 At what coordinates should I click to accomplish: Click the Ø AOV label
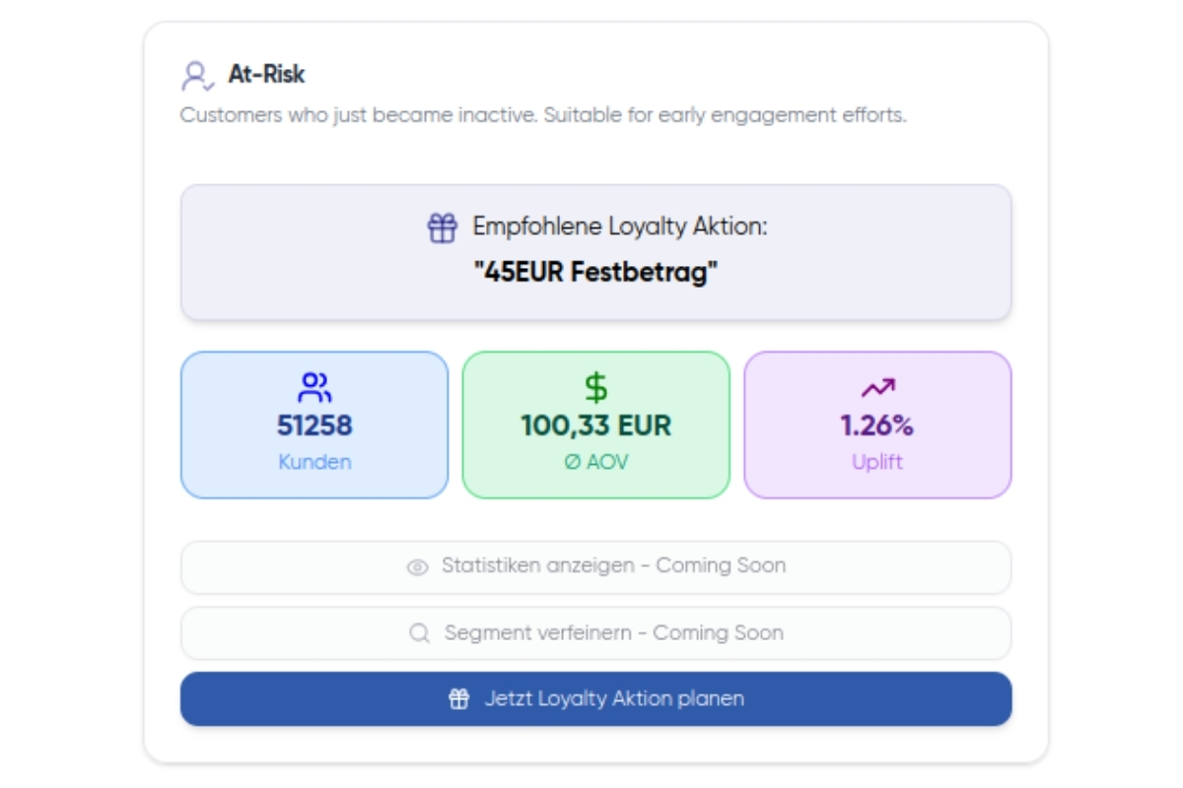(x=595, y=462)
